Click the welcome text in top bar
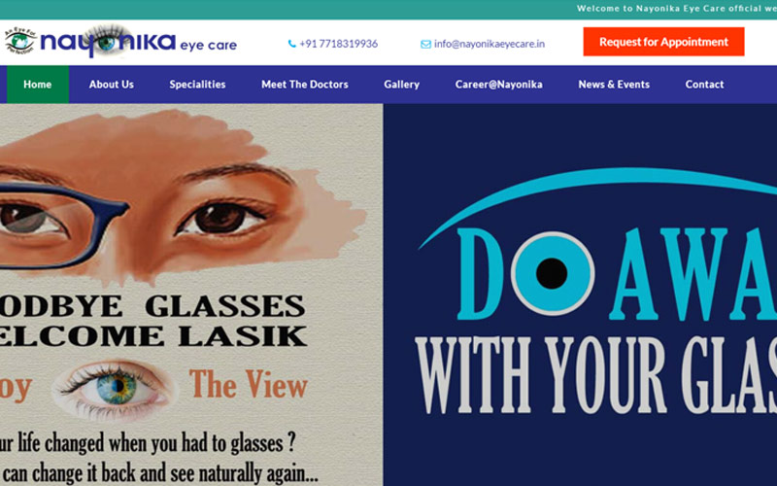 [x=677, y=9]
